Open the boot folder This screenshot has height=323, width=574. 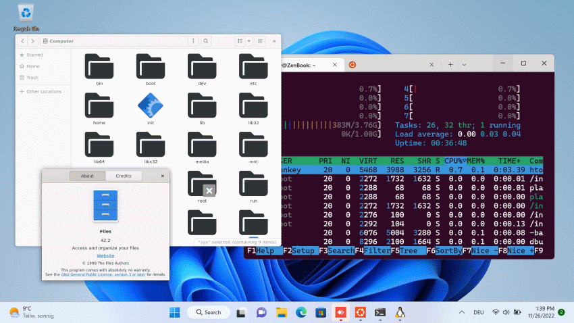[x=151, y=70]
